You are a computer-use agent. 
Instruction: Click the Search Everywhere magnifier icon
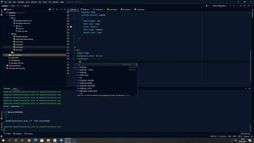click(x=248, y=6)
